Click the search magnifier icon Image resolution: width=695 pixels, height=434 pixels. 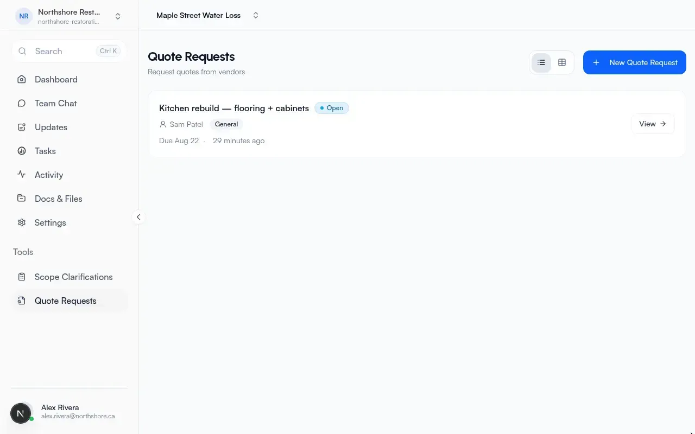(22, 51)
